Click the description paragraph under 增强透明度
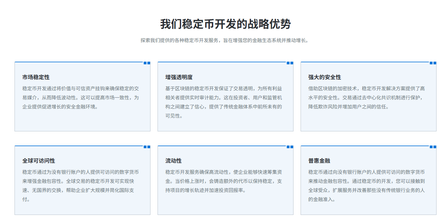 [x=224, y=102]
